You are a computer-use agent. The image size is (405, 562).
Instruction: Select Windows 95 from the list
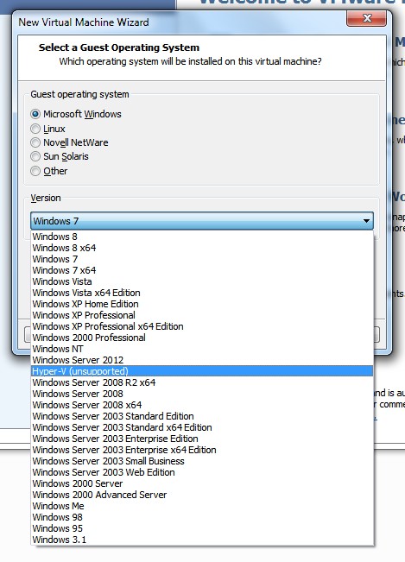tap(202, 528)
